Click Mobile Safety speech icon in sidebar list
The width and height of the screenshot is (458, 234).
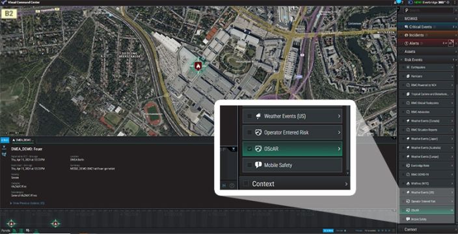point(409,219)
